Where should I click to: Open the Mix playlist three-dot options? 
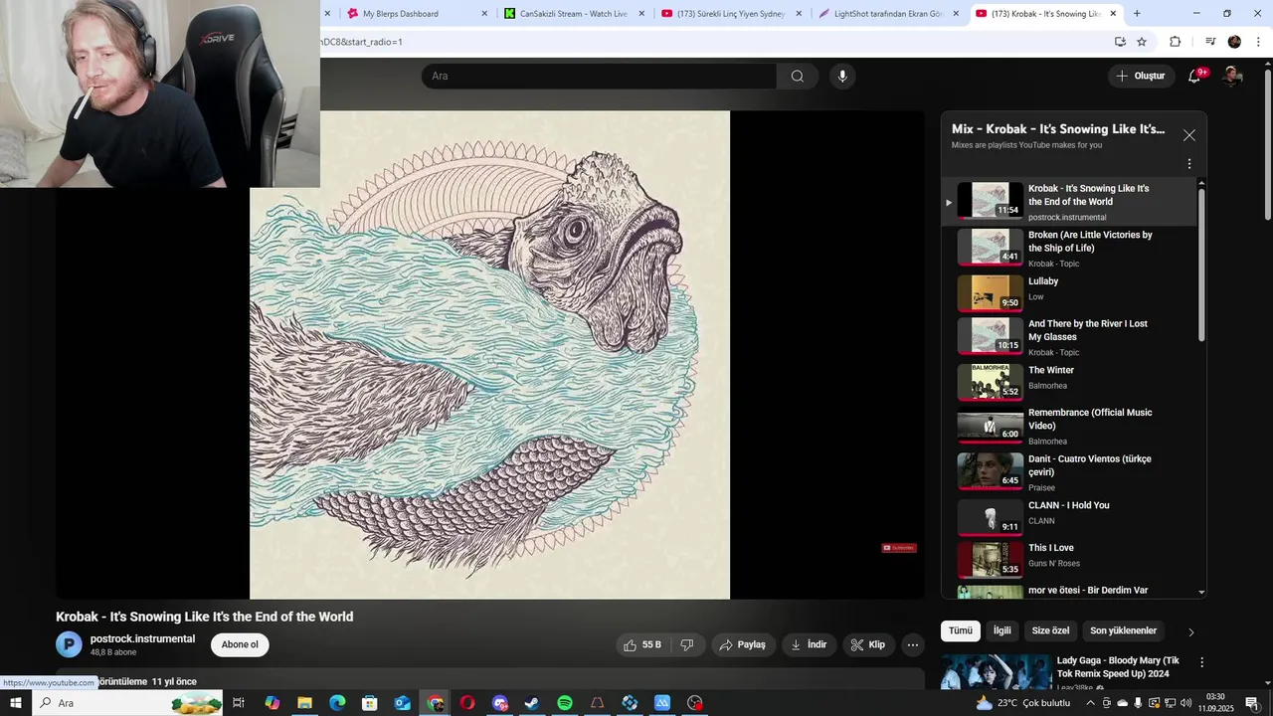tap(1189, 164)
